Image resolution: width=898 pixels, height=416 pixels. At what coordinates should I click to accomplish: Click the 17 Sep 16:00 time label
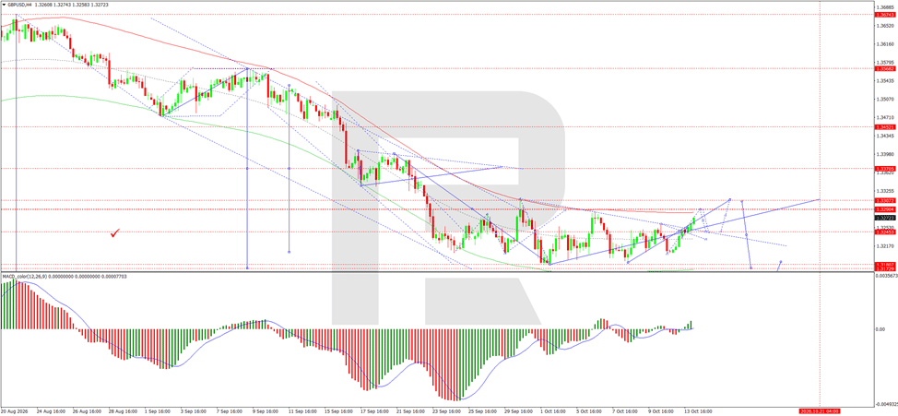click(x=372, y=412)
